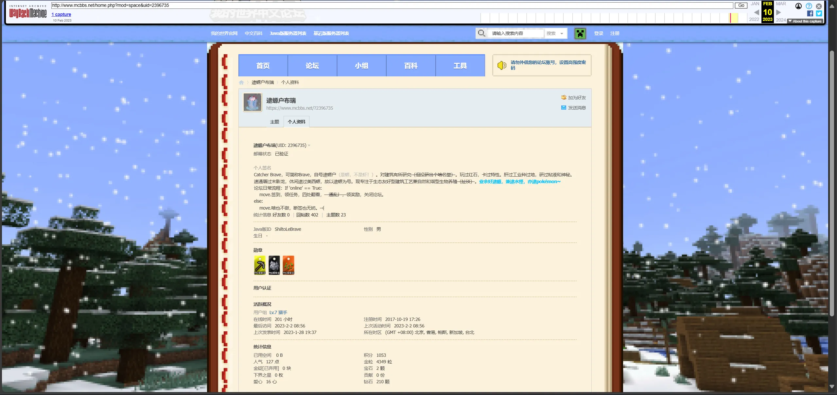Click 加为好友 link

577,98
